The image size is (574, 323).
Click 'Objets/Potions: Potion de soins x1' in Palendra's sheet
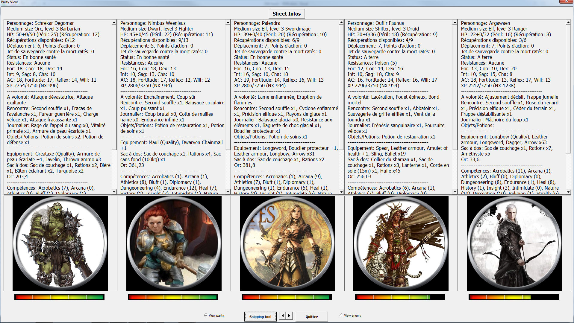click(x=271, y=137)
